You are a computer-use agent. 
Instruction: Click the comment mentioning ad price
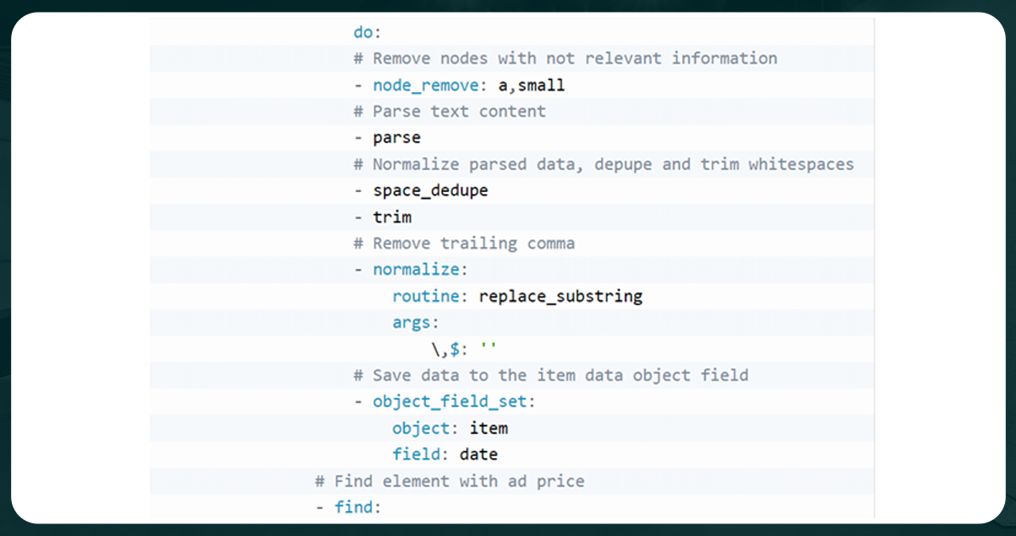coord(449,480)
